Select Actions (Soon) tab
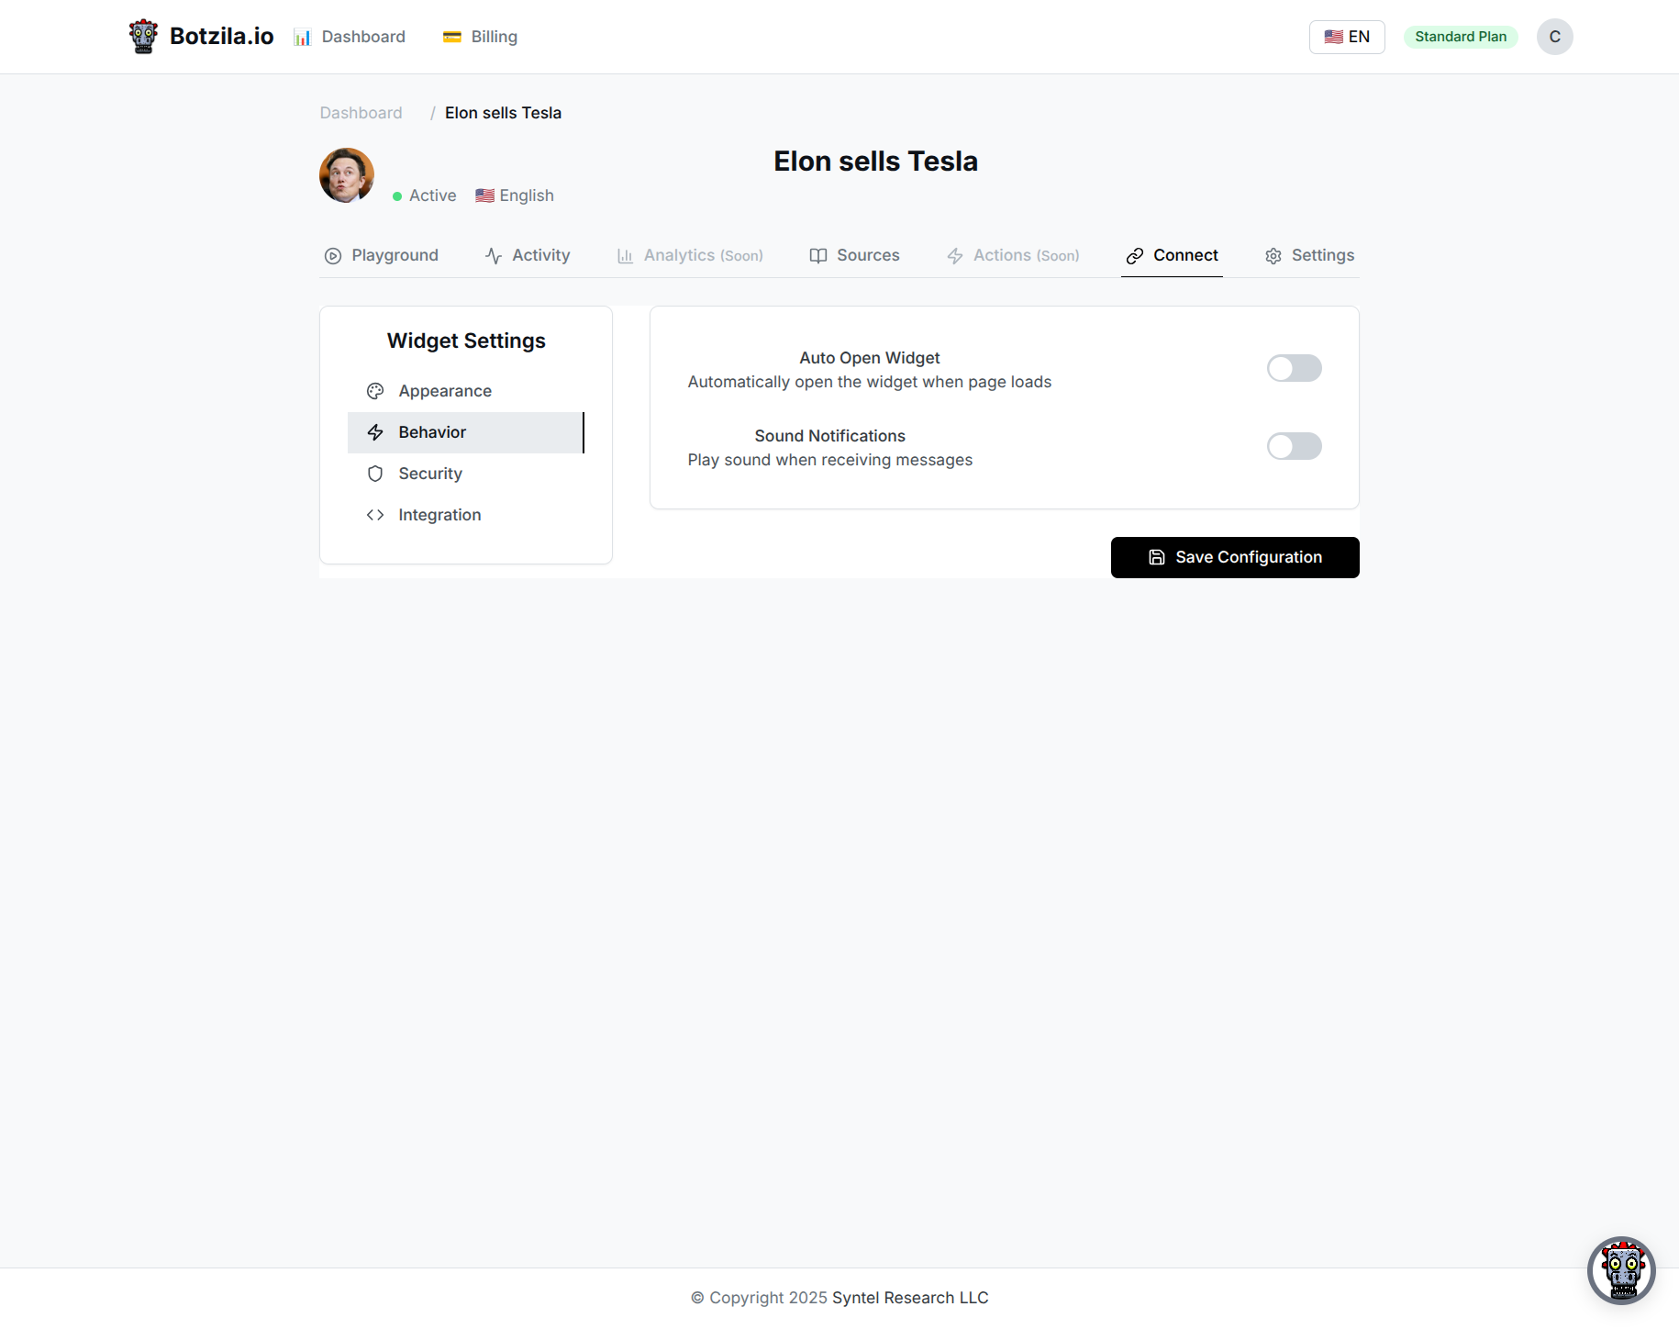Screen dimensions: 1679x1329 (x=1013, y=255)
